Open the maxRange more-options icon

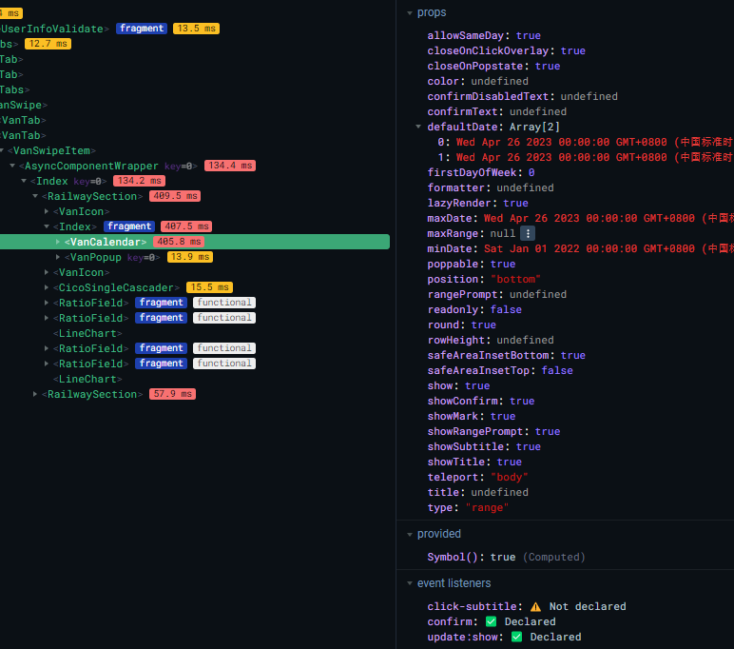click(528, 233)
